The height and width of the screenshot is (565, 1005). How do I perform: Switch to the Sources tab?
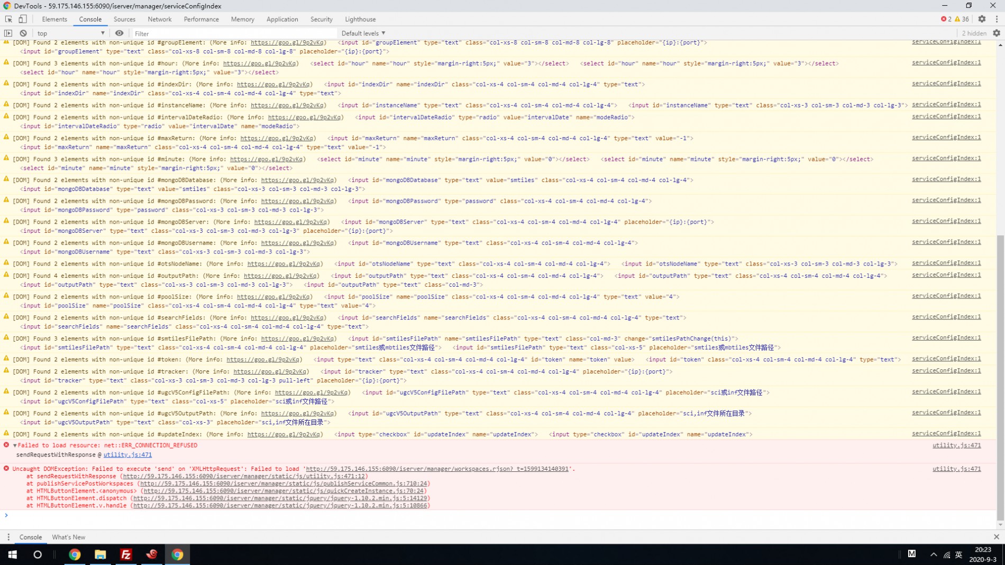[x=124, y=19]
